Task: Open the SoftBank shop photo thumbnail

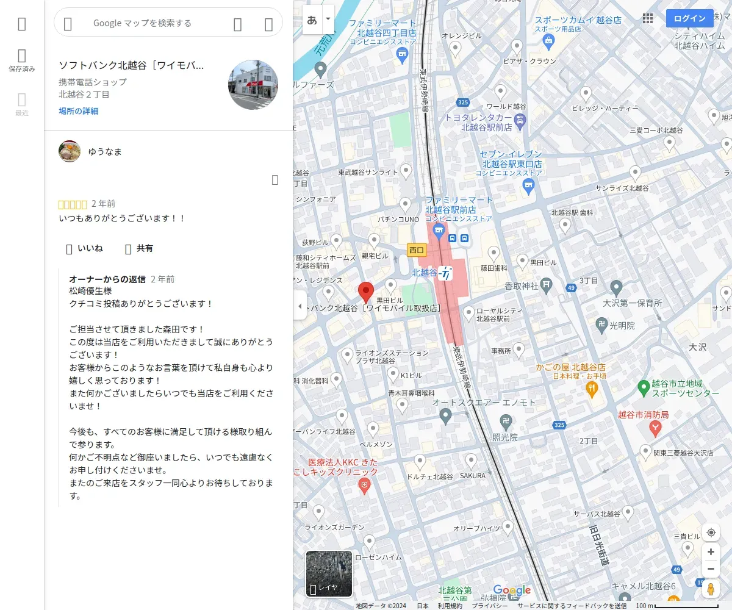Action: click(253, 85)
